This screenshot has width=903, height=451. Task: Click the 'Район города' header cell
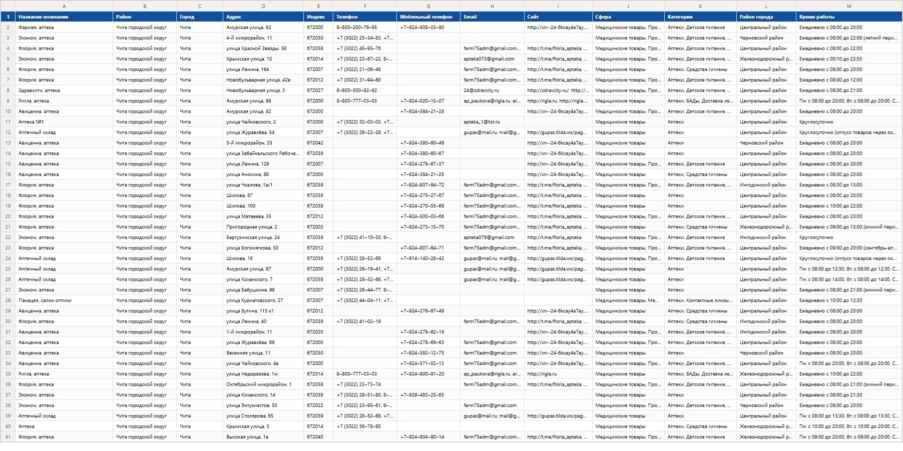tap(766, 17)
